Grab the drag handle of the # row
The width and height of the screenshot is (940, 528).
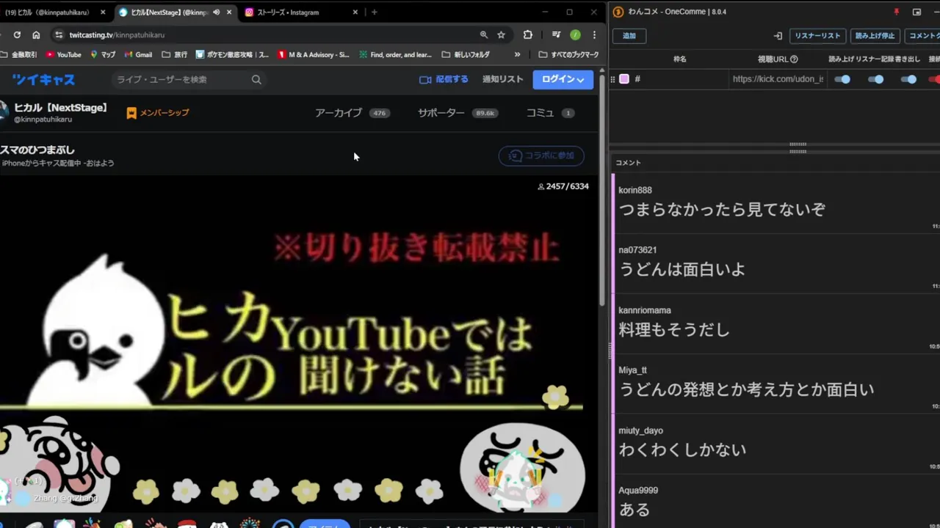point(612,79)
